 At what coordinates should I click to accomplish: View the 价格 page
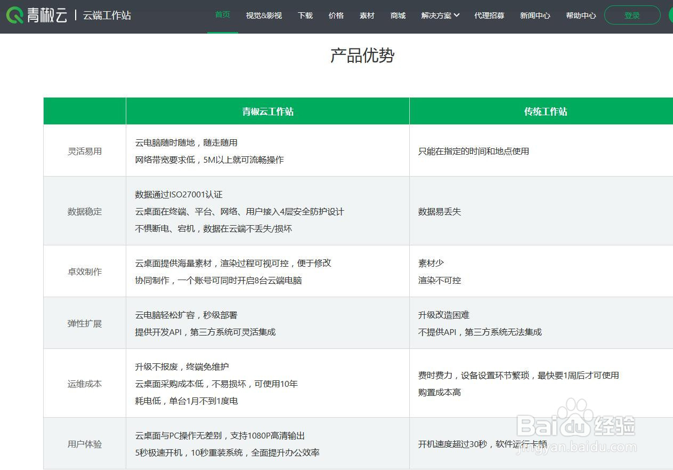[x=336, y=15]
